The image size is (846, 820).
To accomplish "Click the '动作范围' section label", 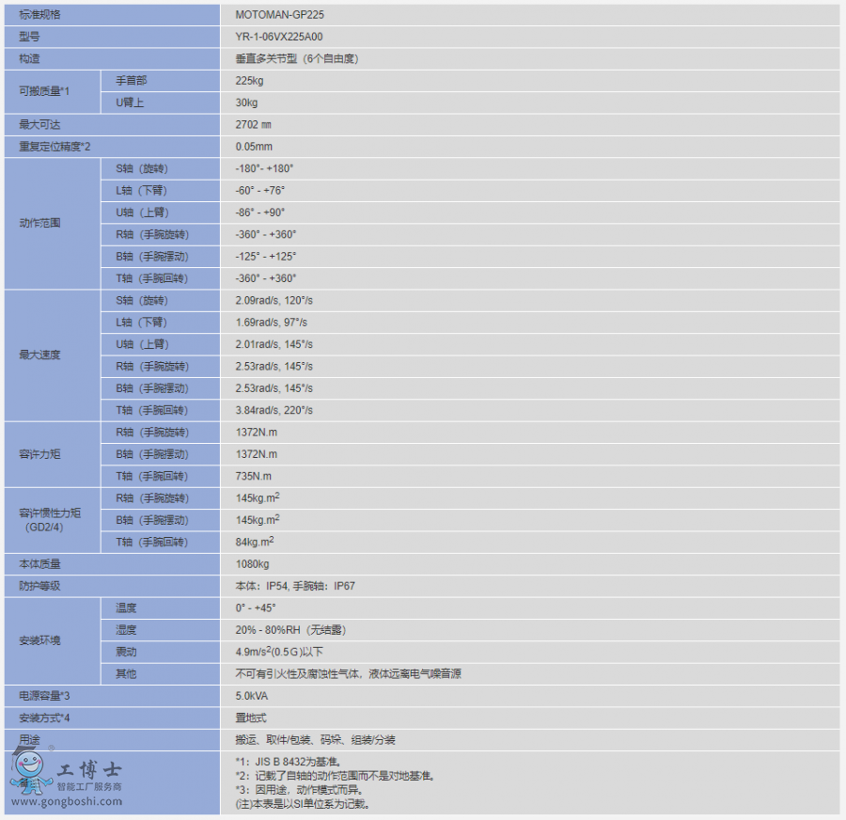I will pos(39,223).
